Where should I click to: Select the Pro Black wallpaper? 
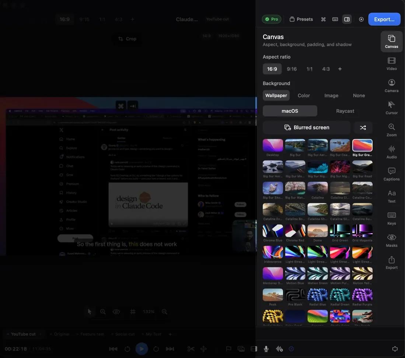coord(295,295)
